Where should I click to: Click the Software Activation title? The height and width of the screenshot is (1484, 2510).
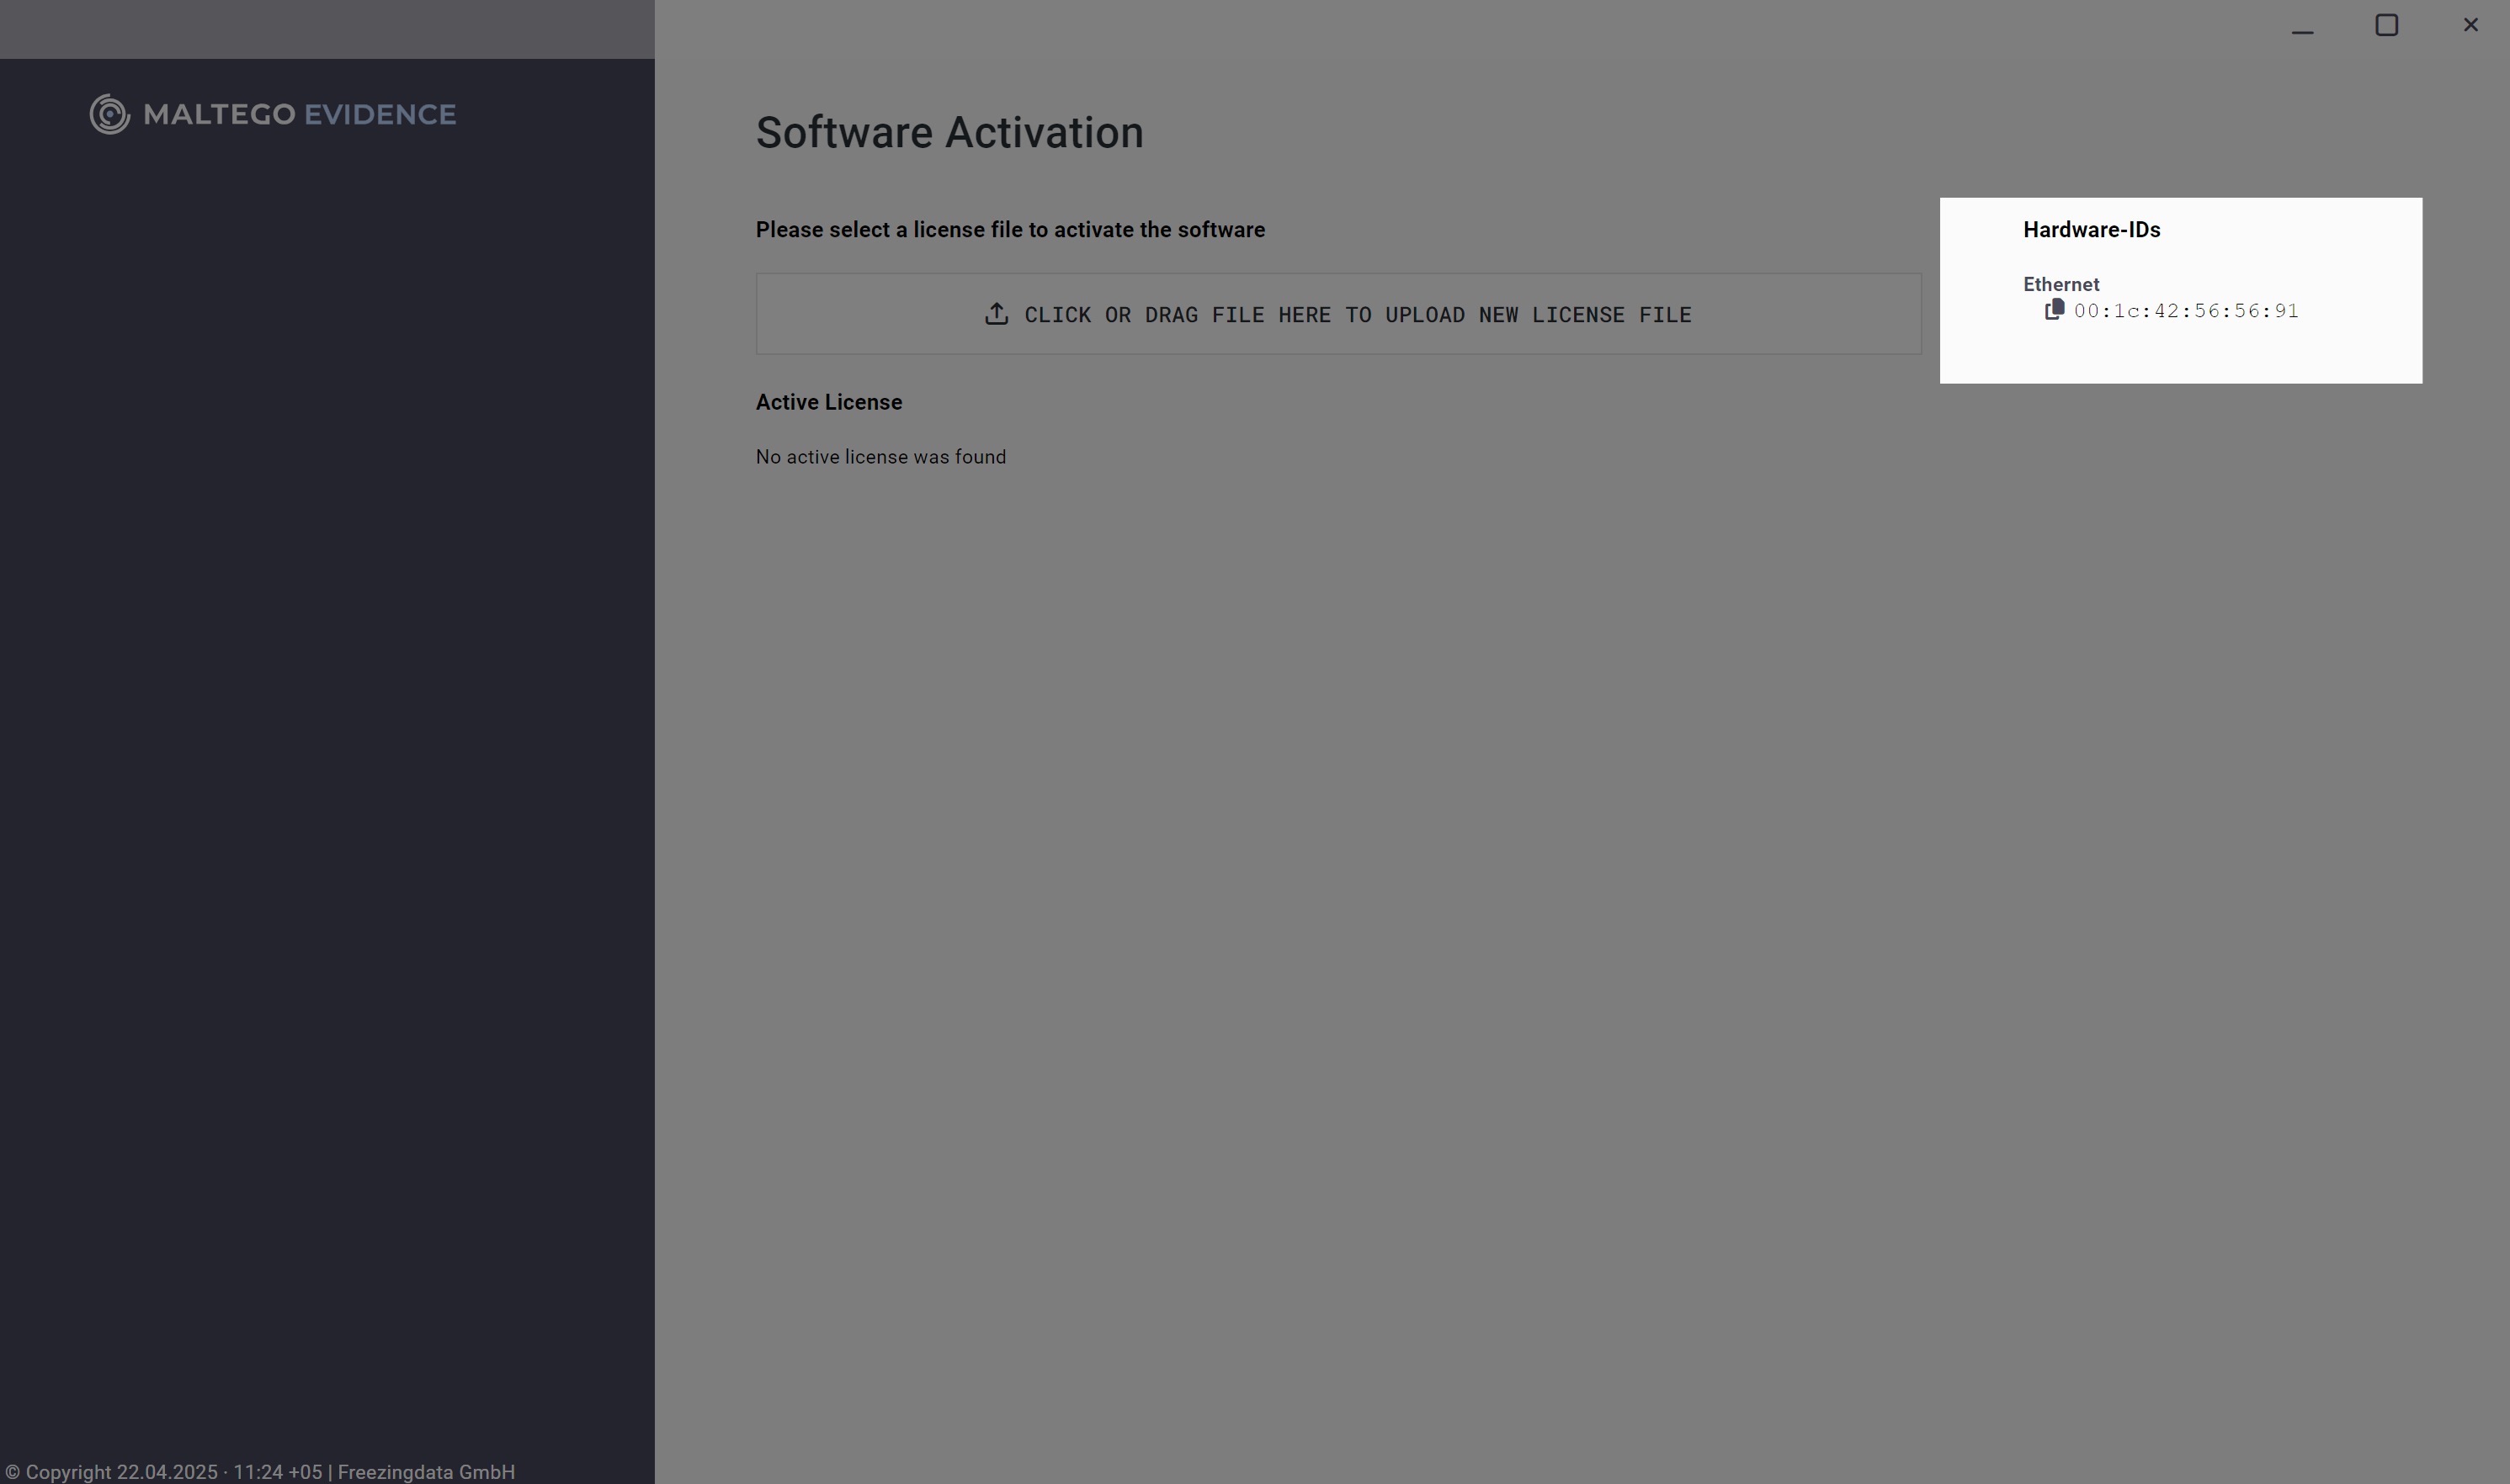[949, 133]
